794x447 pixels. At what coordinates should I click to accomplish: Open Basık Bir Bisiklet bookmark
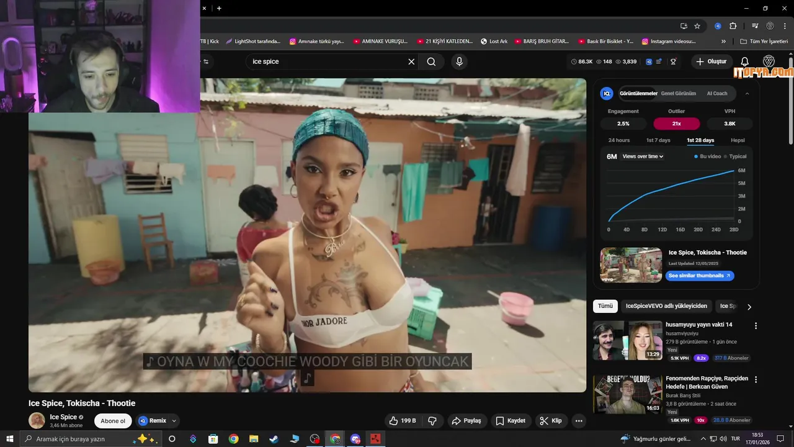point(606,41)
